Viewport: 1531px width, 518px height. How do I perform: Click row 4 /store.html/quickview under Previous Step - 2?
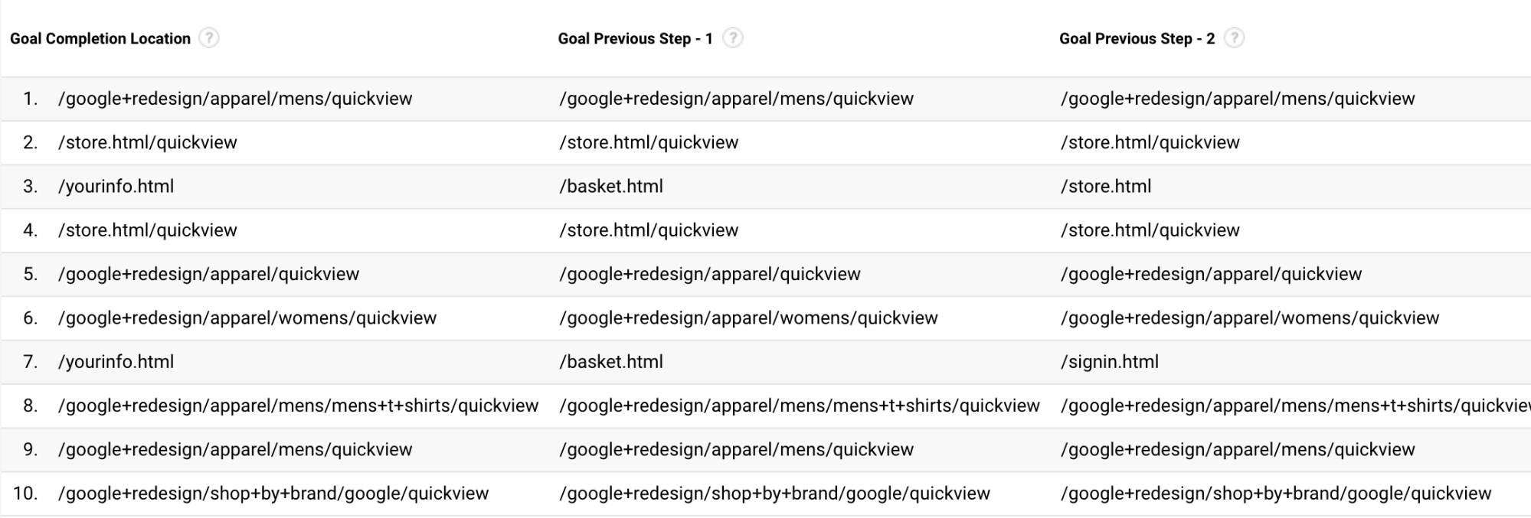(x=1150, y=230)
